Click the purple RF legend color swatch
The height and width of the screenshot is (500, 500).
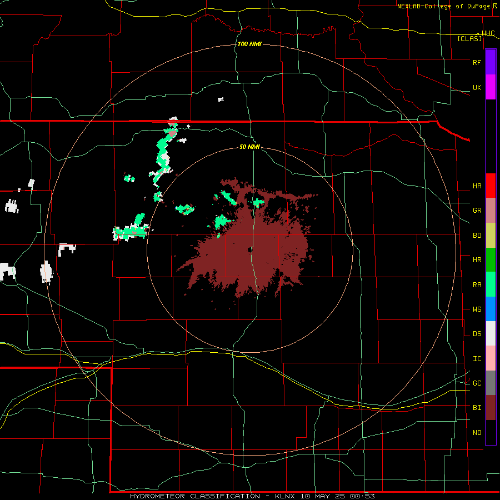[491, 62]
